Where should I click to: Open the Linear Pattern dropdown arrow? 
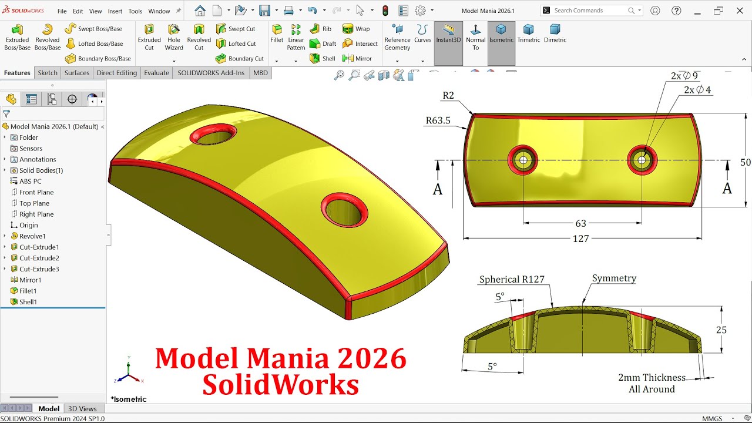pyautogui.click(x=296, y=61)
